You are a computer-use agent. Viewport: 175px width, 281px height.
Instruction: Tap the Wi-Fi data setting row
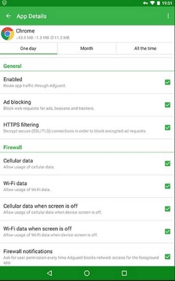87,186
